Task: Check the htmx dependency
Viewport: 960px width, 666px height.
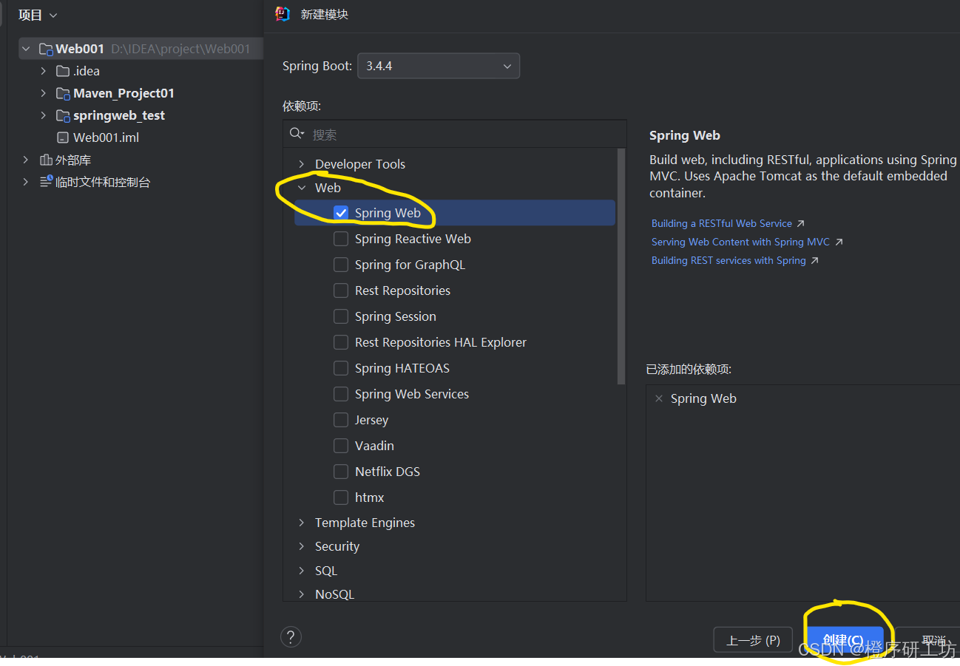Action: 341,497
